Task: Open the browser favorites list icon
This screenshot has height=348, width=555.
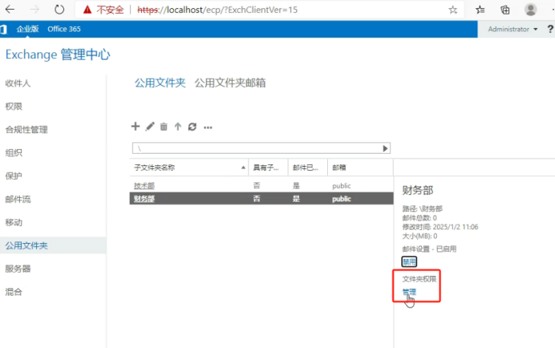Action: [x=480, y=10]
